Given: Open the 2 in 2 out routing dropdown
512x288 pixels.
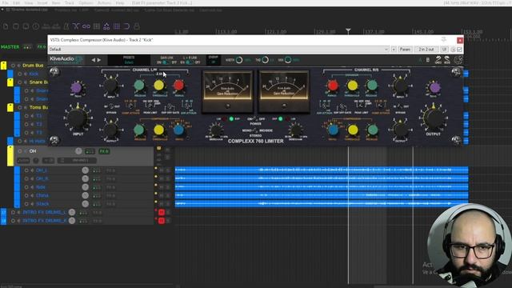Looking at the screenshot, I should [x=426, y=50].
